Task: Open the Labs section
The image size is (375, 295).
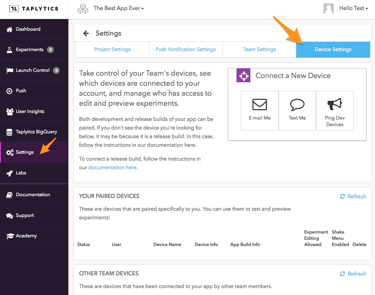Action: click(x=34, y=173)
